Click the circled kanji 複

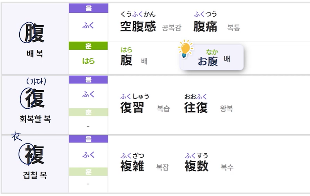35,154
